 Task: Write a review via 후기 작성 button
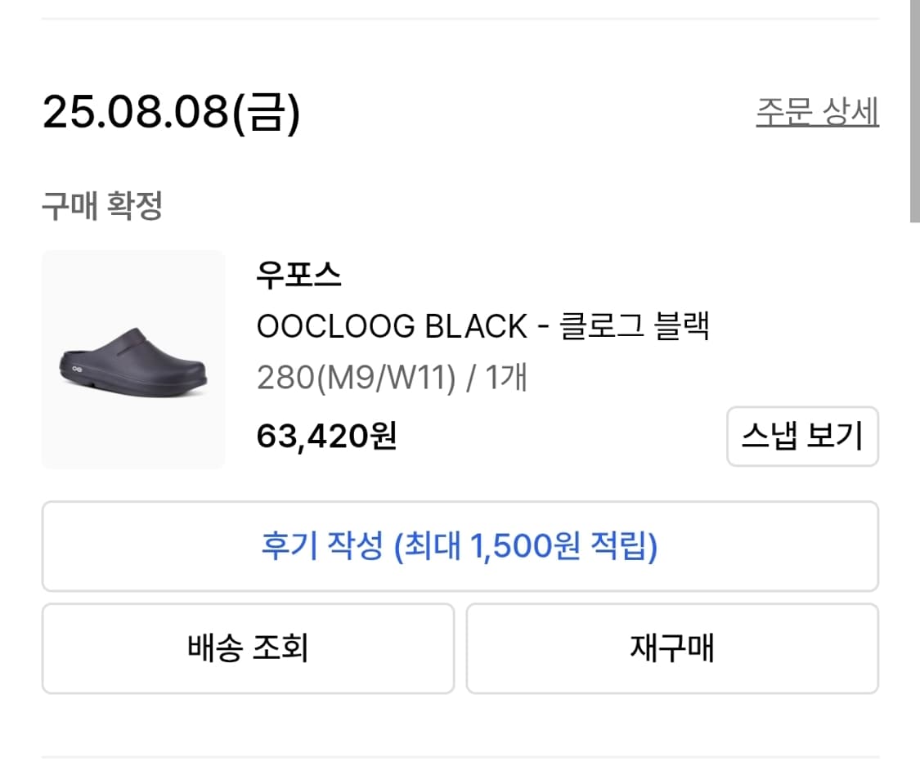point(460,546)
